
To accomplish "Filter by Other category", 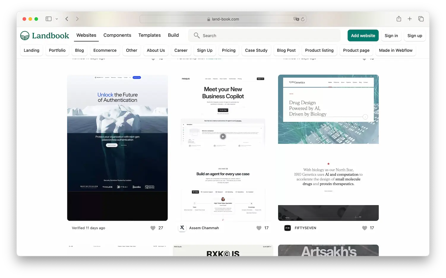I will pyautogui.click(x=132, y=50).
